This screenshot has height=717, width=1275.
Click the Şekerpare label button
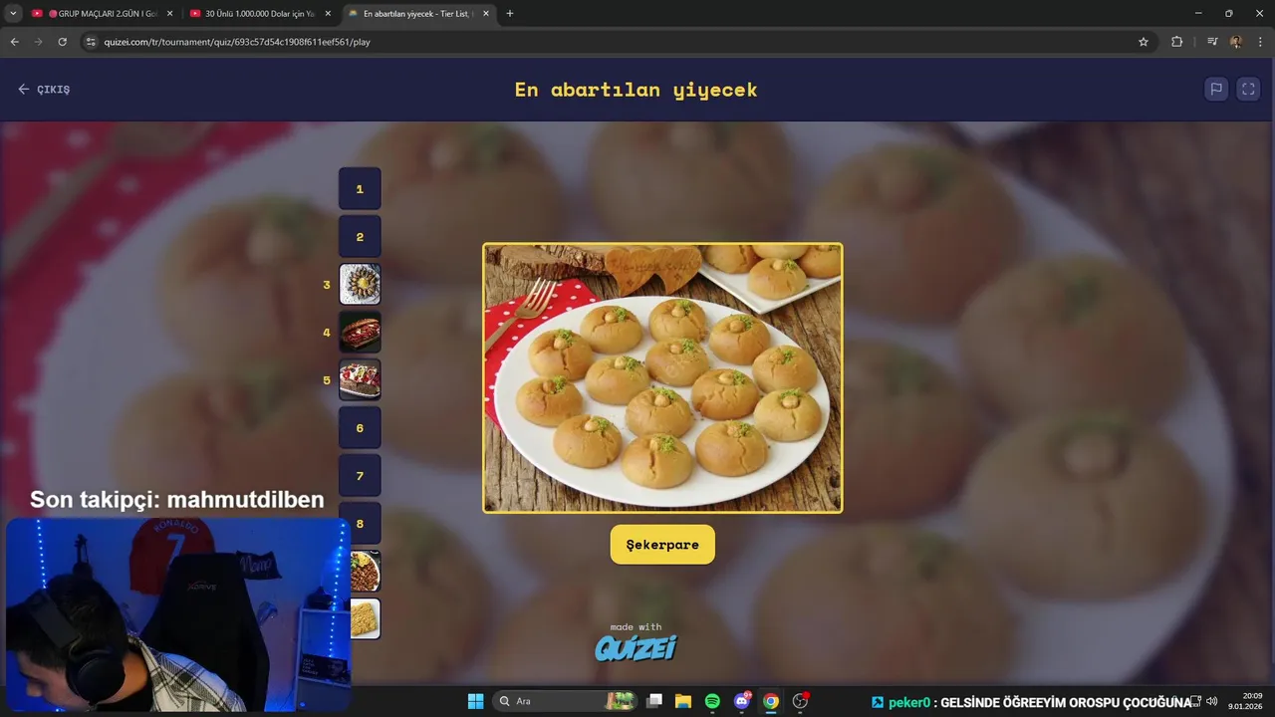(x=662, y=545)
